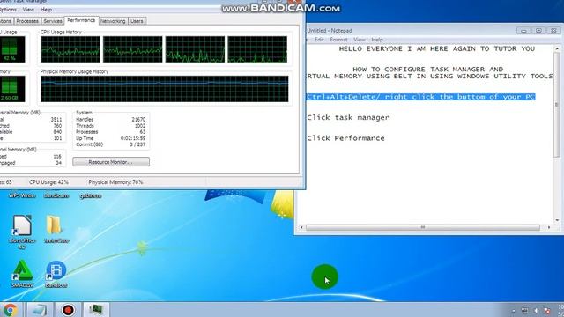Open the Action Center flag icon
Screen dimensions: 564x317
coord(547,311)
